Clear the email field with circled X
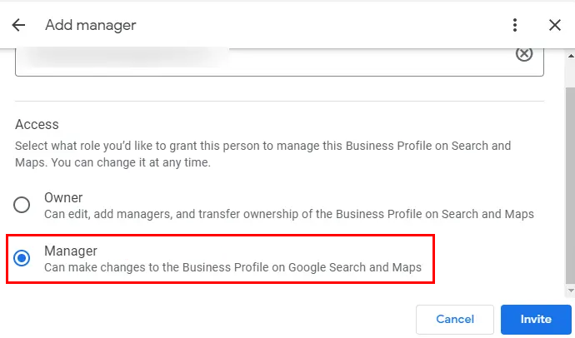Viewport: 575px width, 338px height. (523, 54)
